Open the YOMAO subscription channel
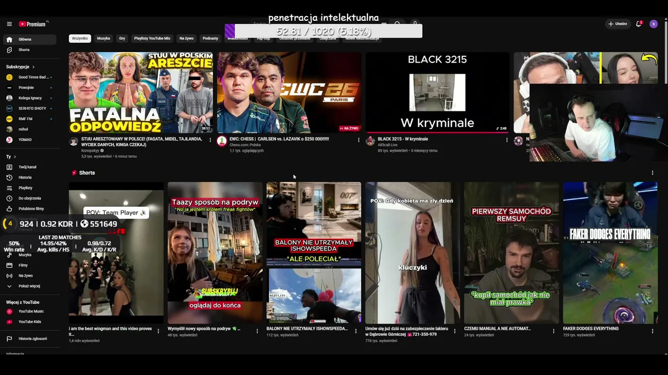 29,140
